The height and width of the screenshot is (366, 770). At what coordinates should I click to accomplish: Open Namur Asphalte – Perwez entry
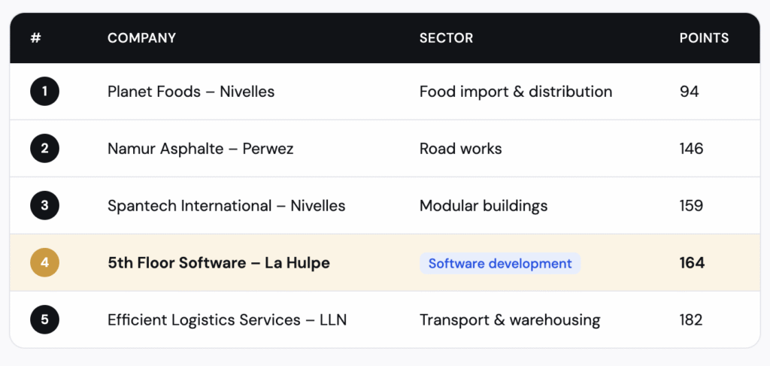[x=200, y=149]
